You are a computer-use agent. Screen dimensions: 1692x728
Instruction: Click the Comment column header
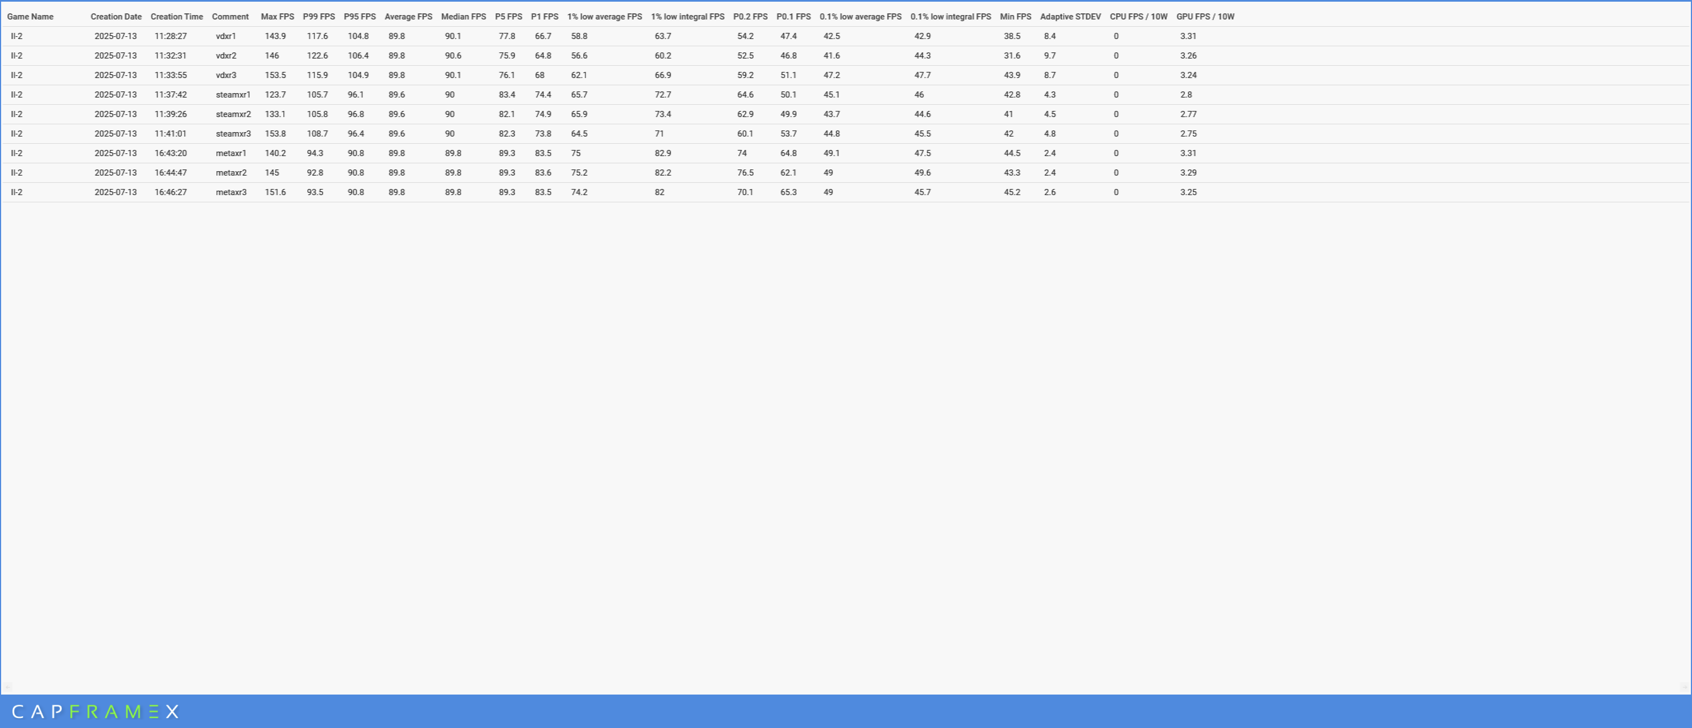click(230, 16)
